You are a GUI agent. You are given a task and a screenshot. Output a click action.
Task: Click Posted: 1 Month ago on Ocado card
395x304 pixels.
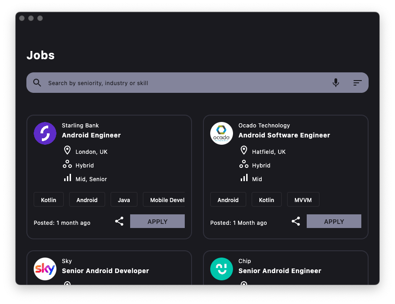[238, 223]
